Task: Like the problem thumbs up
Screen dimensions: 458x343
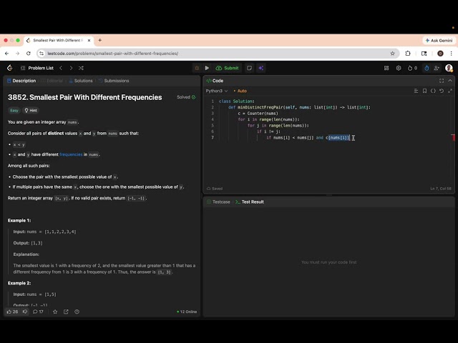Action: pos(12,312)
